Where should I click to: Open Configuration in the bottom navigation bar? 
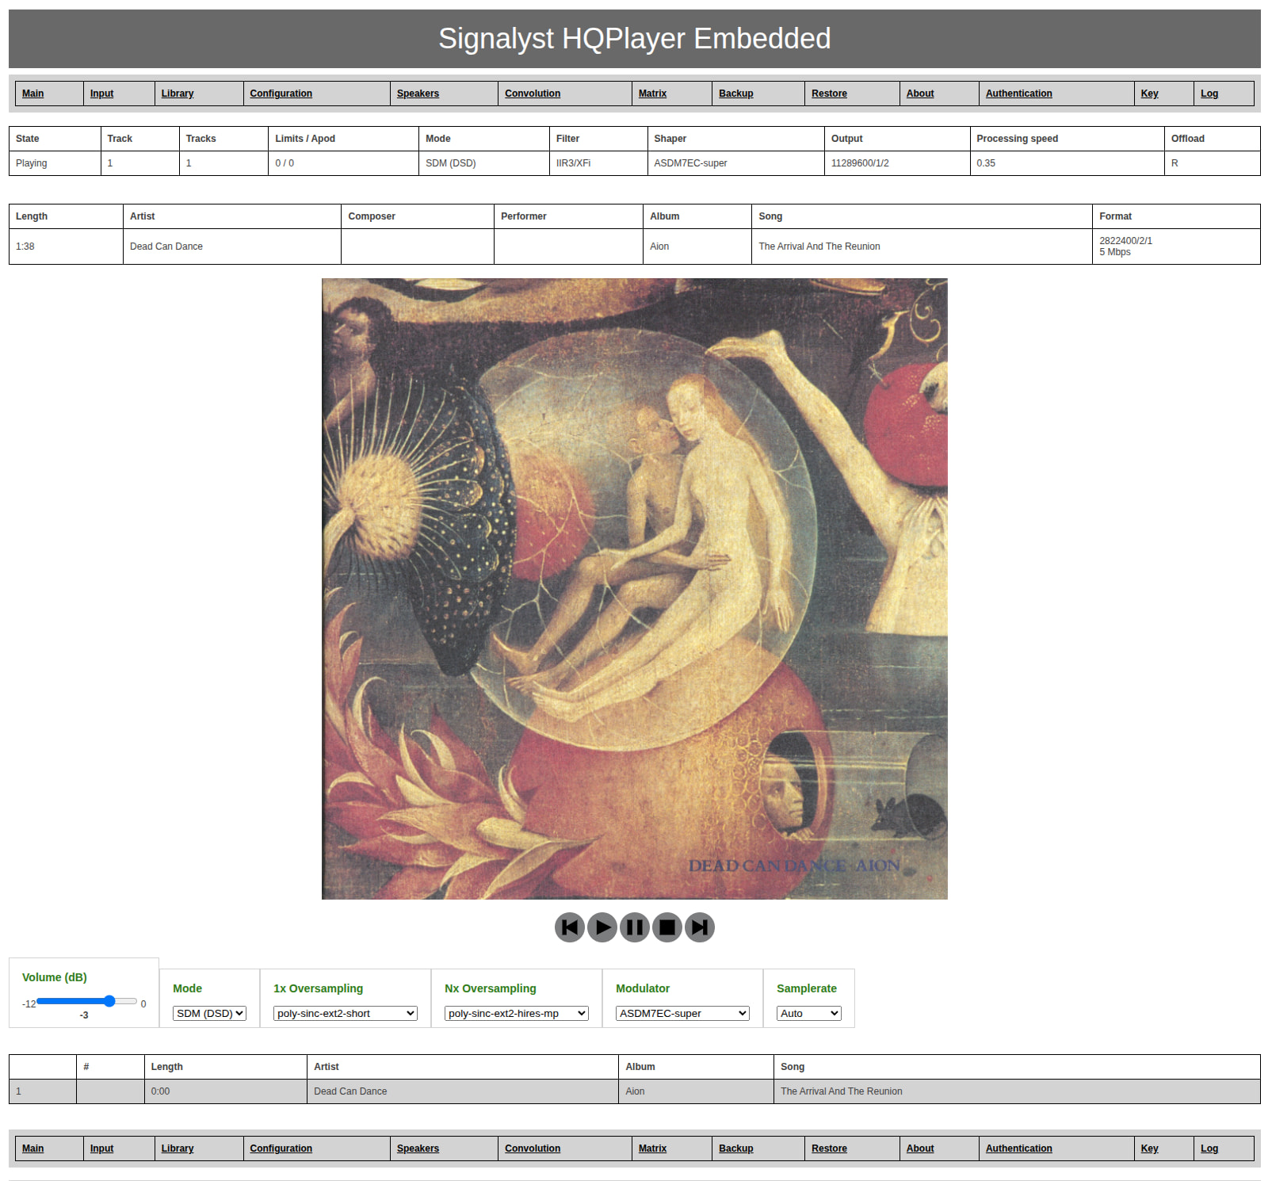tap(281, 1149)
